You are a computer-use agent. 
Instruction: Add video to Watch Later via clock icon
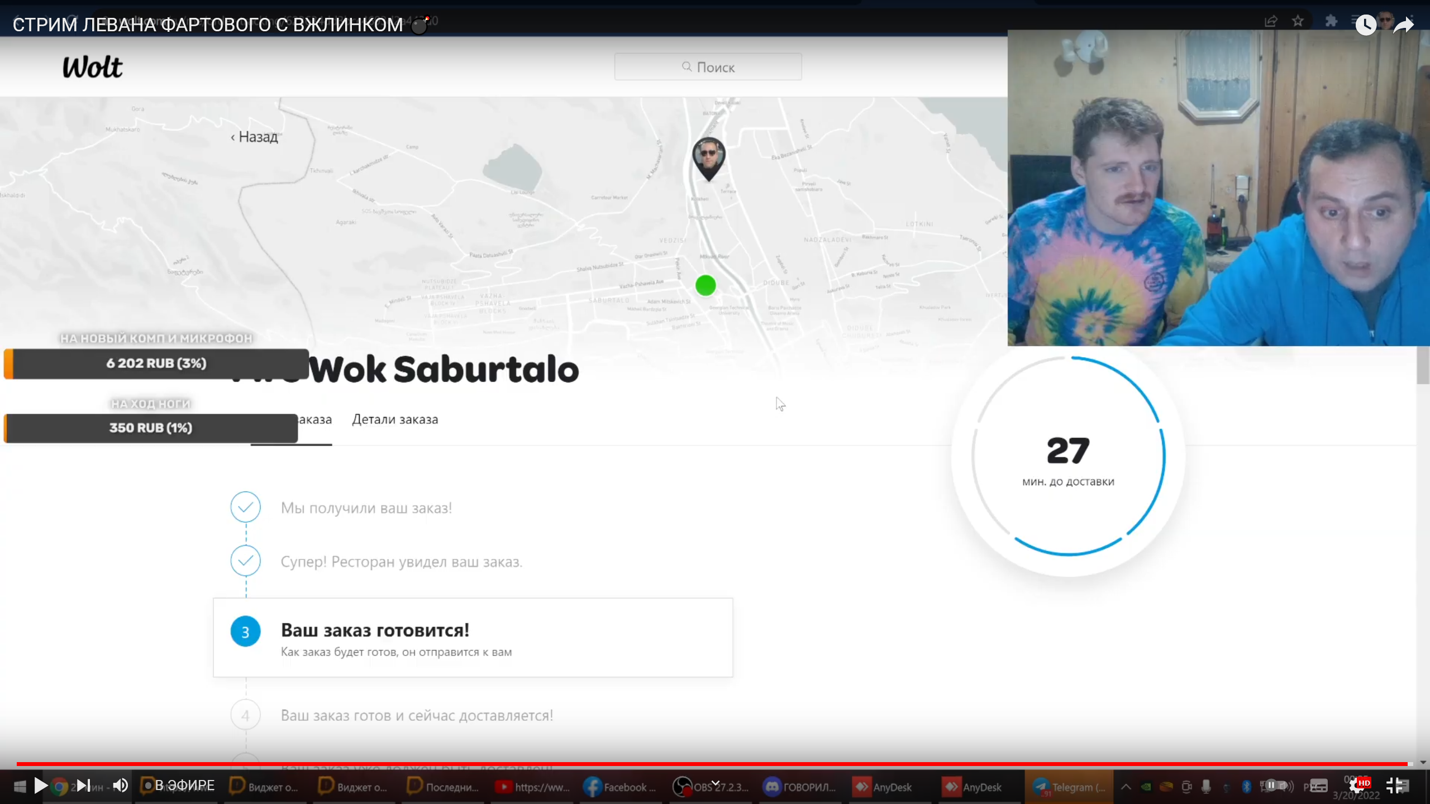pyautogui.click(x=1366, y=25)
